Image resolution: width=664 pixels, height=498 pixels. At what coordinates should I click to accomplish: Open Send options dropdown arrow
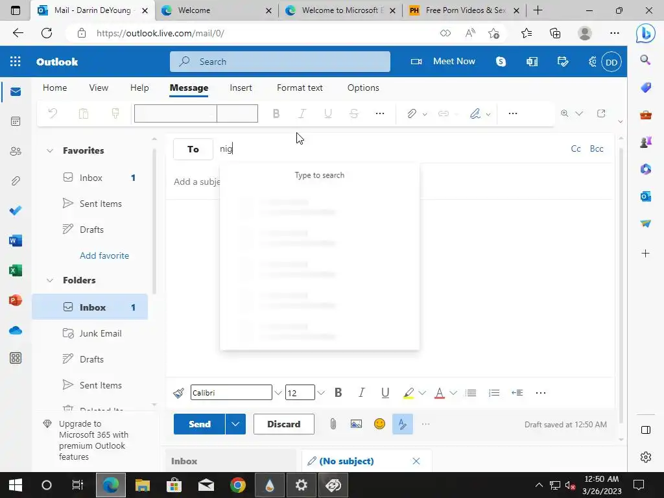tap(235, 424)
